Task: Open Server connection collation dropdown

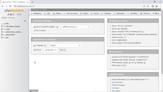Action: pos(76,27)
